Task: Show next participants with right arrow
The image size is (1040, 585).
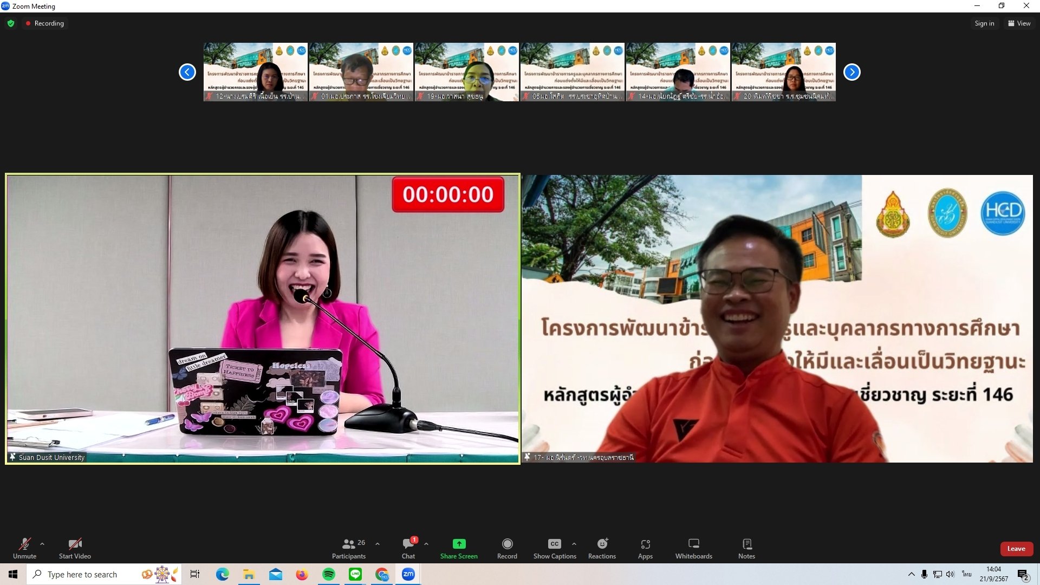Action: [851, 72]
